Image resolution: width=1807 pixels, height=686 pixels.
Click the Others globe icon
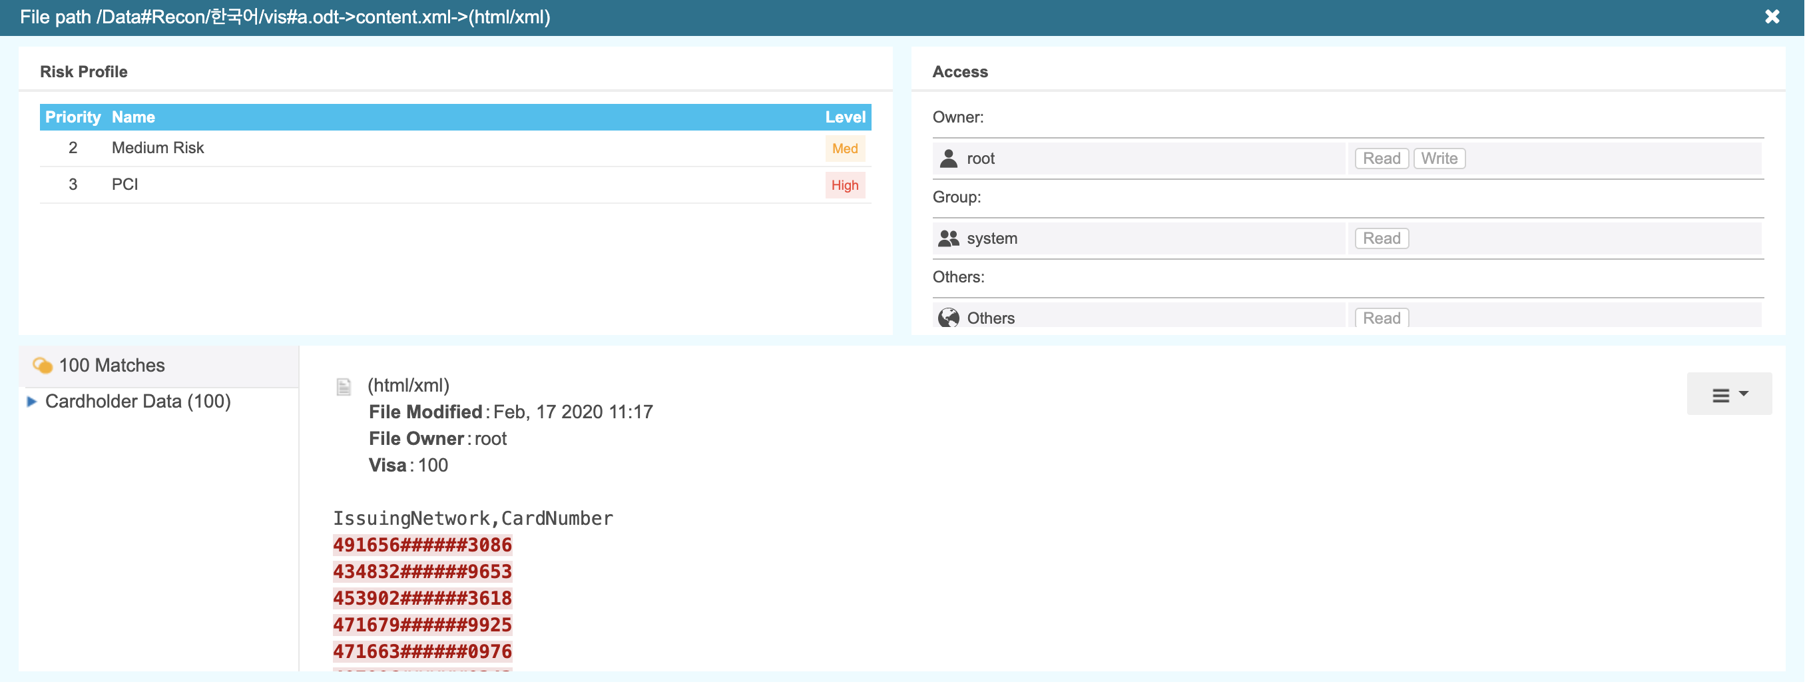[948, 318]
